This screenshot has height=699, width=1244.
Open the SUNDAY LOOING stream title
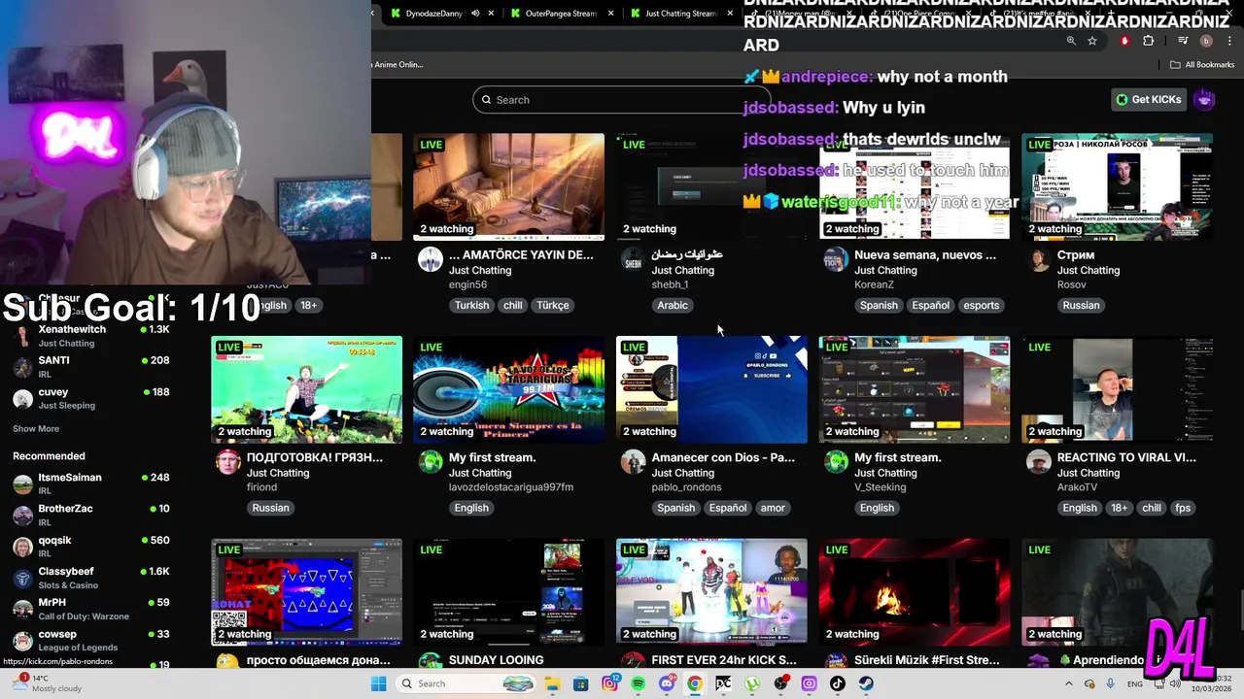(x=496, y=660)
